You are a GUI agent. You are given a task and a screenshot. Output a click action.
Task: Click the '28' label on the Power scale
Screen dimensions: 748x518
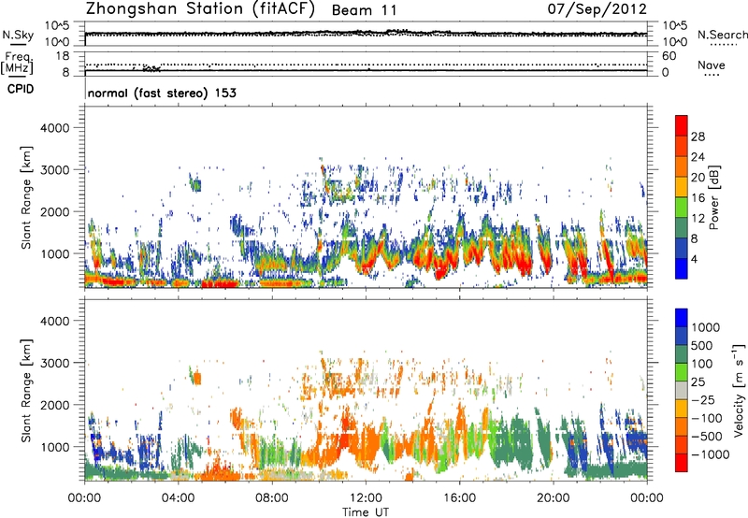click(698, 137)
